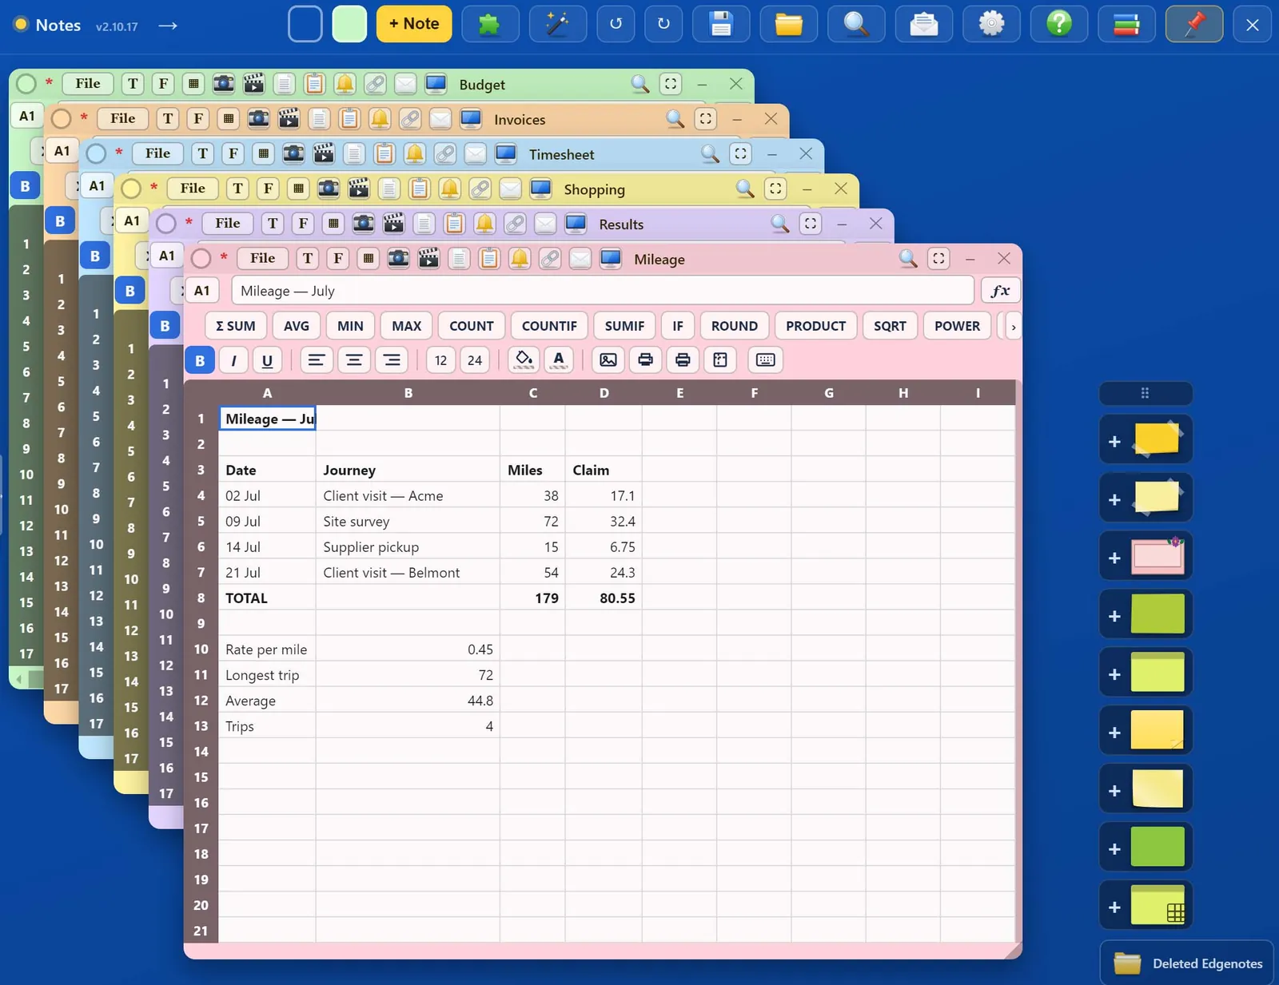Viewport: 1279px width, 985px height.
Task: Toggle the circle button on Timesheet title bar
Action: tap(96, 153)
